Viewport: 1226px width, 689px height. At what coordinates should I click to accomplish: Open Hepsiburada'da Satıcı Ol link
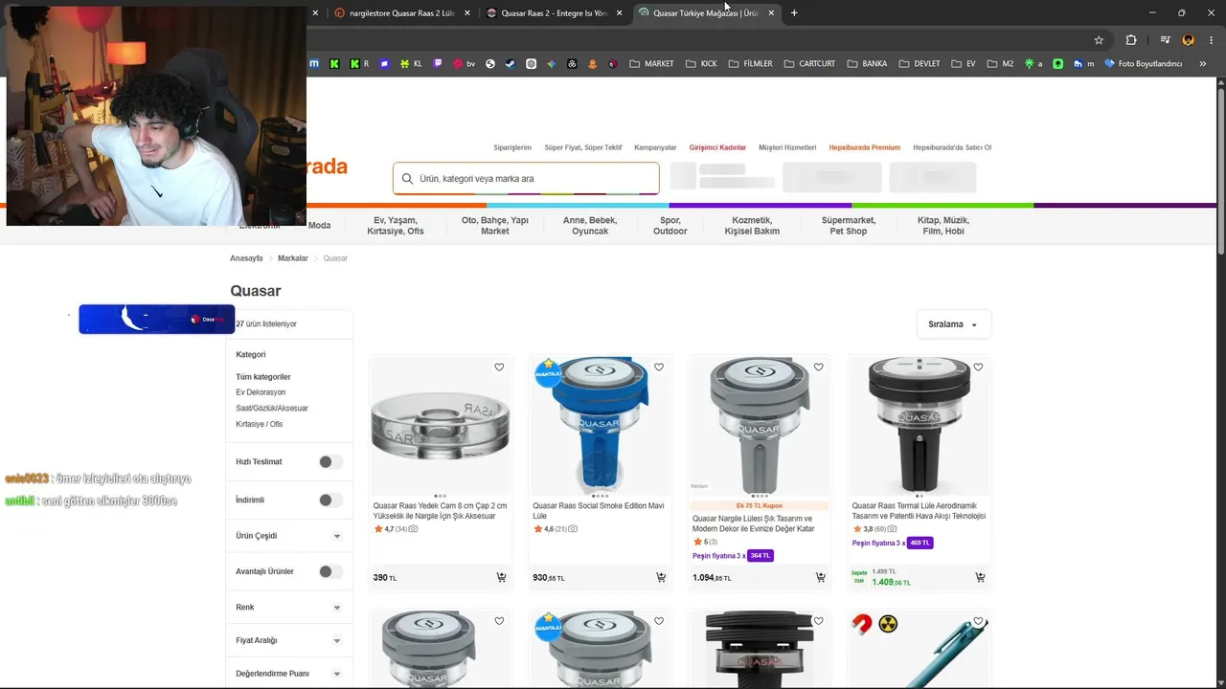click(952, 147)
